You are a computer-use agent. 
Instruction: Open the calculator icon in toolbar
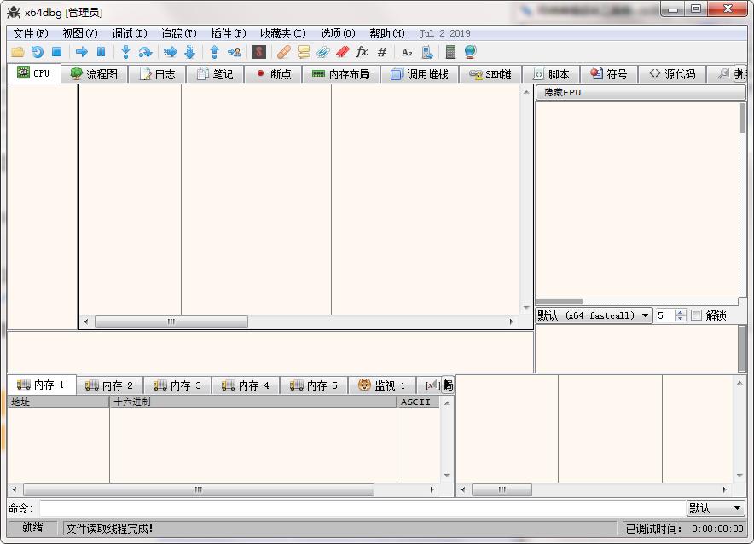450,52
